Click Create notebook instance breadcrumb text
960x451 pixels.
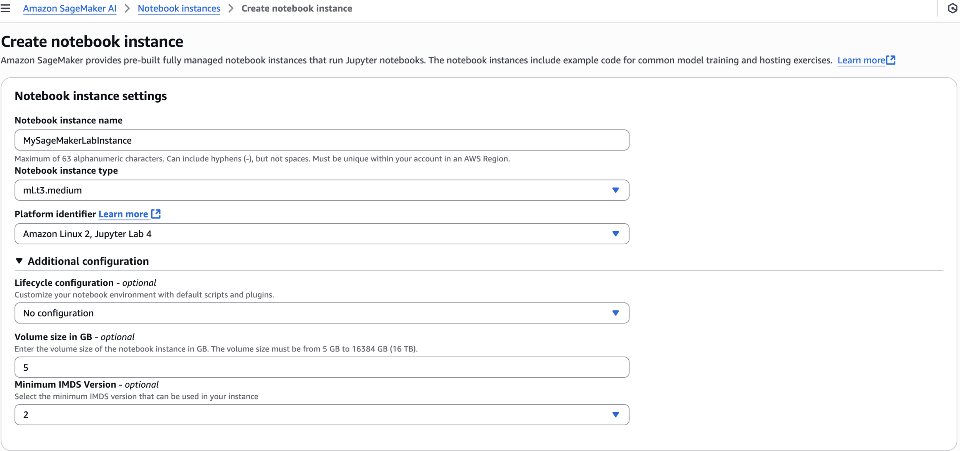pyautogui.click(x=296, y=8)
